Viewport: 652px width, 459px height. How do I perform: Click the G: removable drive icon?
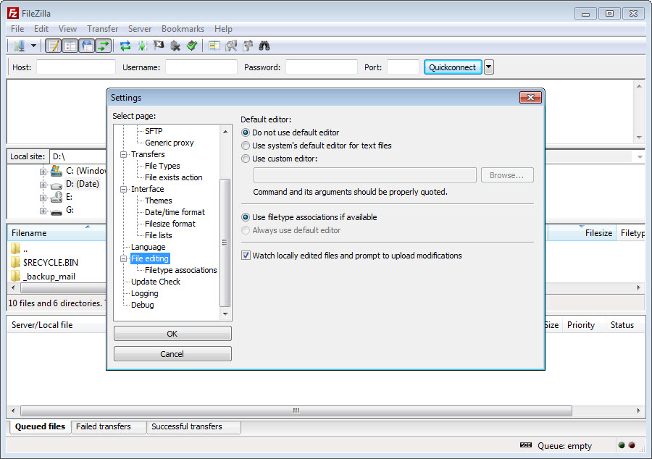coord(57,212)
